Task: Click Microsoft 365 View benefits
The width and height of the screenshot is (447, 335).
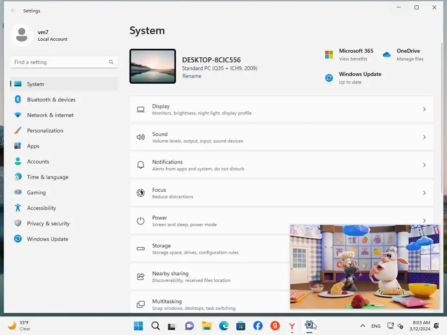Action: (x=353, y=59)
